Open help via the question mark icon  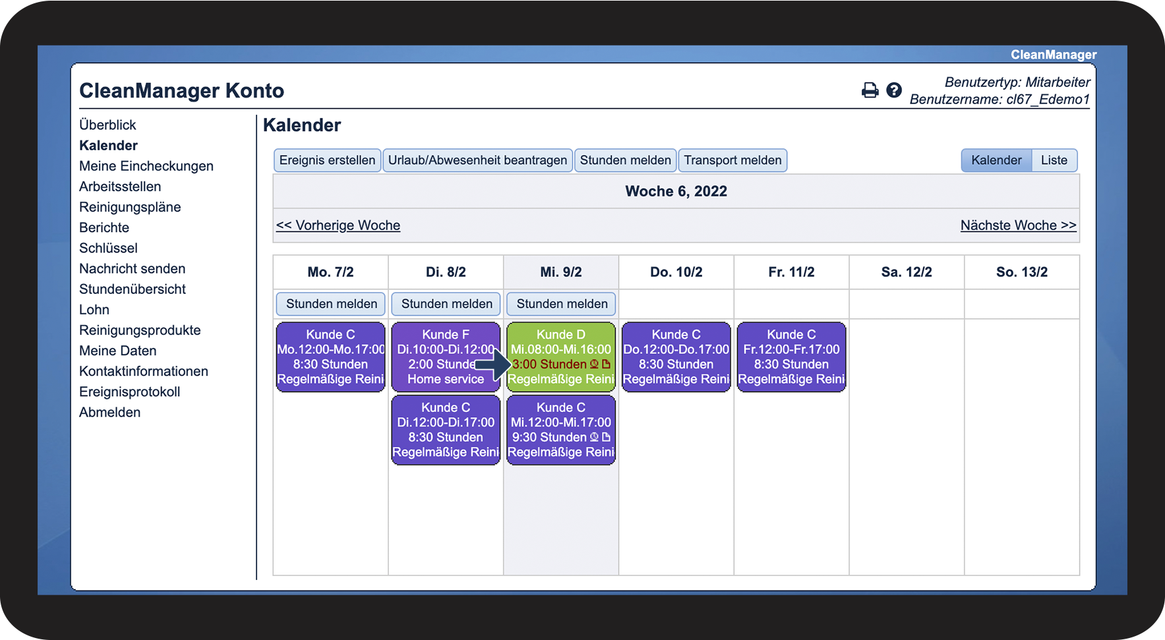point(893,90)
